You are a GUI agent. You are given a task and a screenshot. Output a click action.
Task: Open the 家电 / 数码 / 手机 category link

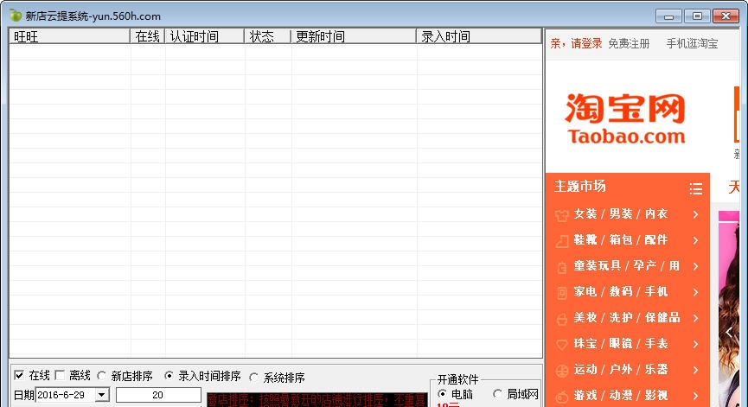621,292
